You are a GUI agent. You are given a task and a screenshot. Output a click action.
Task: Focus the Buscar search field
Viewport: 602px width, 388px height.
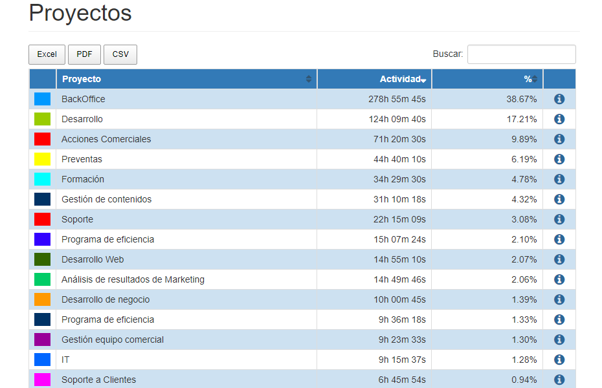click(x=521, y=54)
